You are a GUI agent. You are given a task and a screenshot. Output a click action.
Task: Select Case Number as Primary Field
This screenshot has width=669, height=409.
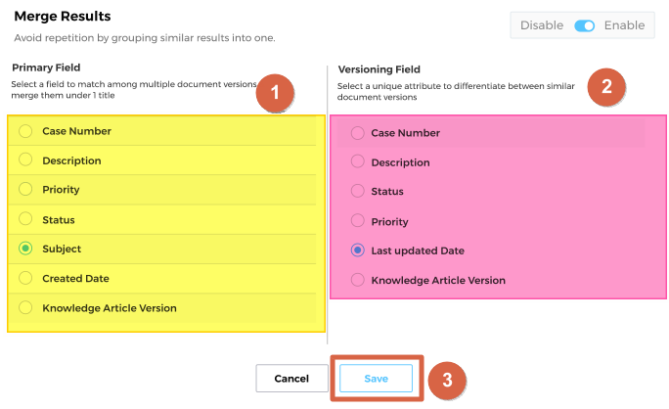(25, 131)
